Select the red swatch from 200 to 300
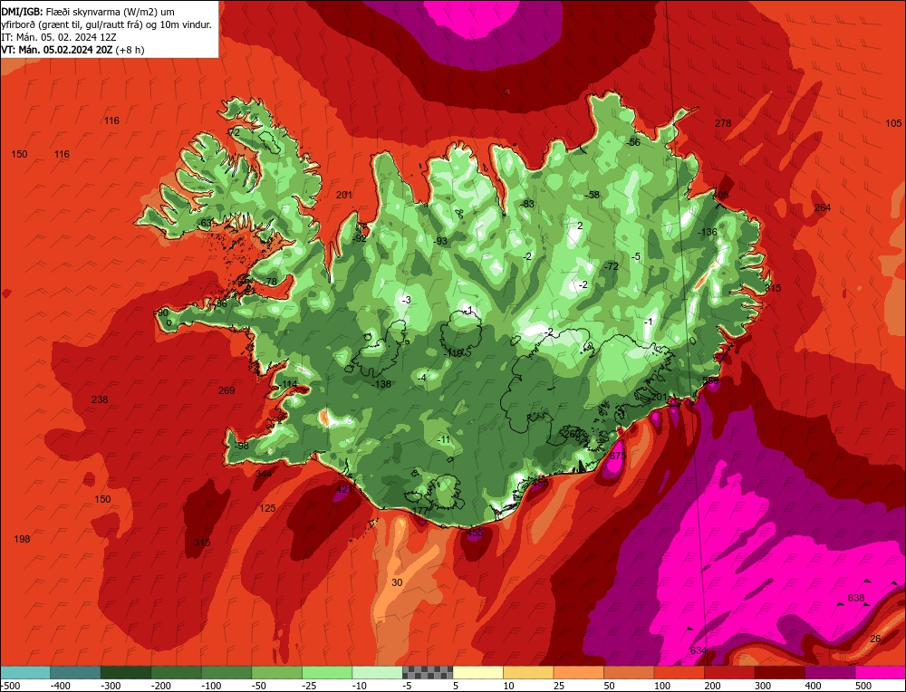906x692 pixels. pyautogui.click(x=729, y=672)
